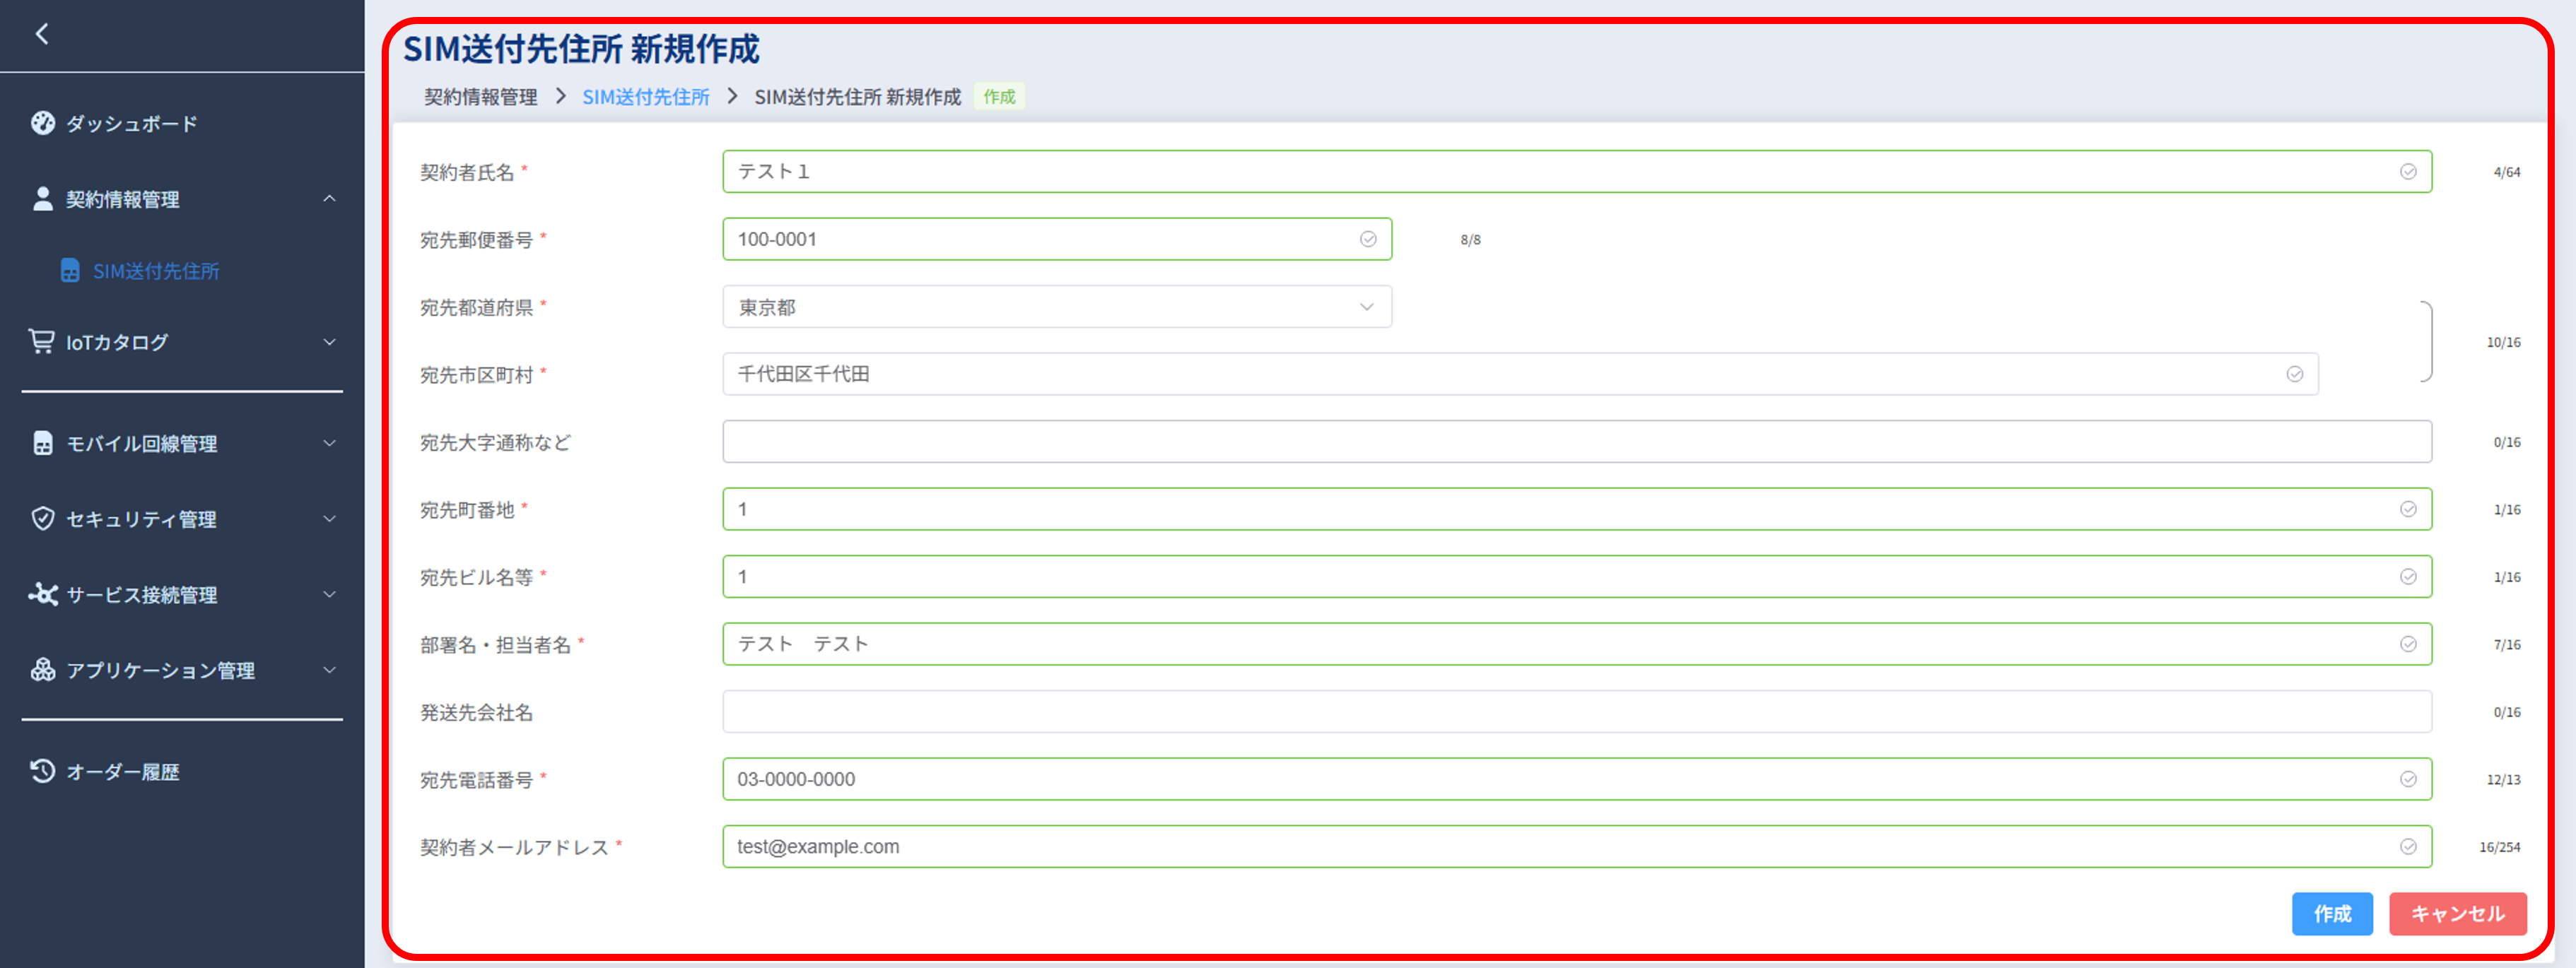Expand the IoTカタログ menu section
The image size is (2576, 968).
pos(330,342)
